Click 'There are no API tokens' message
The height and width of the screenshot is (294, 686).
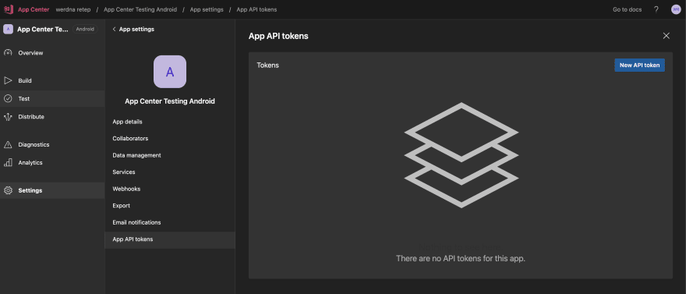[460, 259]
